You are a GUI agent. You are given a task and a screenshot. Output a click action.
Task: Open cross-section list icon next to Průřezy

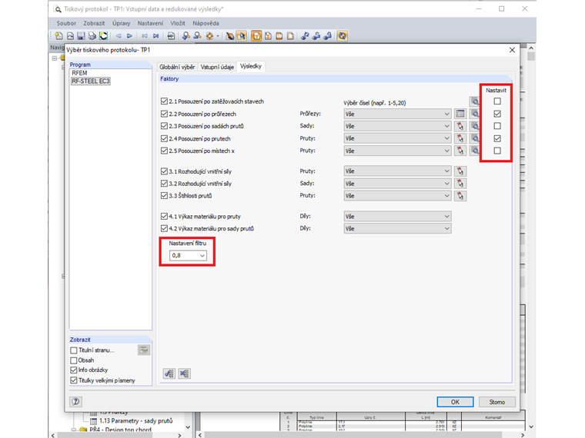coord(460,114)
